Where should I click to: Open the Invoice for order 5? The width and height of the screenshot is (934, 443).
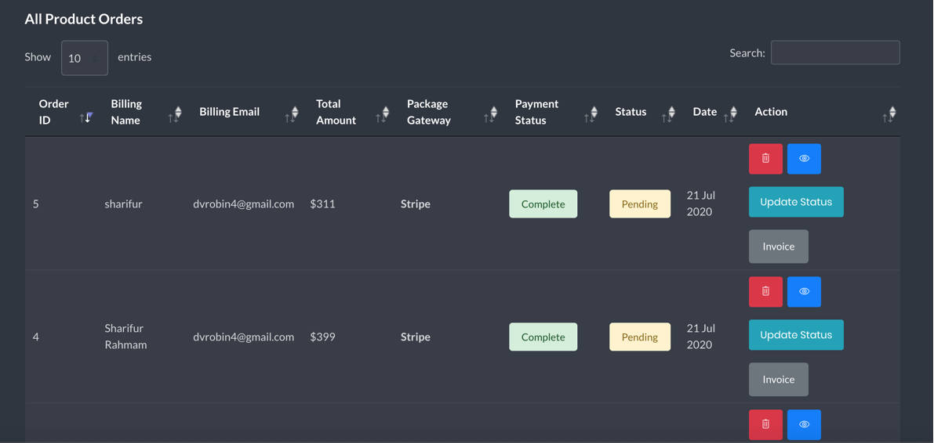click(x=779, y=247)
